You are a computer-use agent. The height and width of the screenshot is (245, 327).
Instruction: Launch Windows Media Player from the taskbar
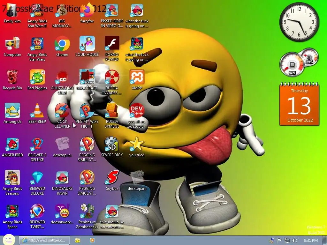(92, 241)
